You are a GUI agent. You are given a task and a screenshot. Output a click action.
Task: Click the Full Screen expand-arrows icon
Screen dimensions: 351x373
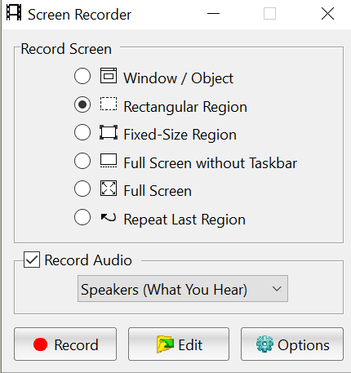109,189
